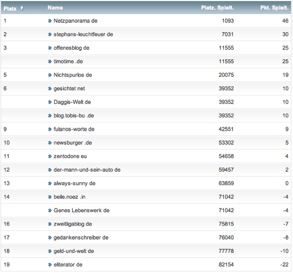Select the value 75815 in zweitligablog row
The width and height of the screenshot is (293, 273).
[x=226, y=224]
